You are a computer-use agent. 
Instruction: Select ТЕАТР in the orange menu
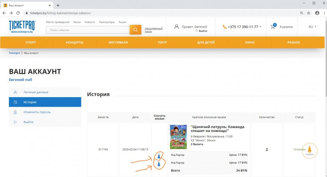162,43
